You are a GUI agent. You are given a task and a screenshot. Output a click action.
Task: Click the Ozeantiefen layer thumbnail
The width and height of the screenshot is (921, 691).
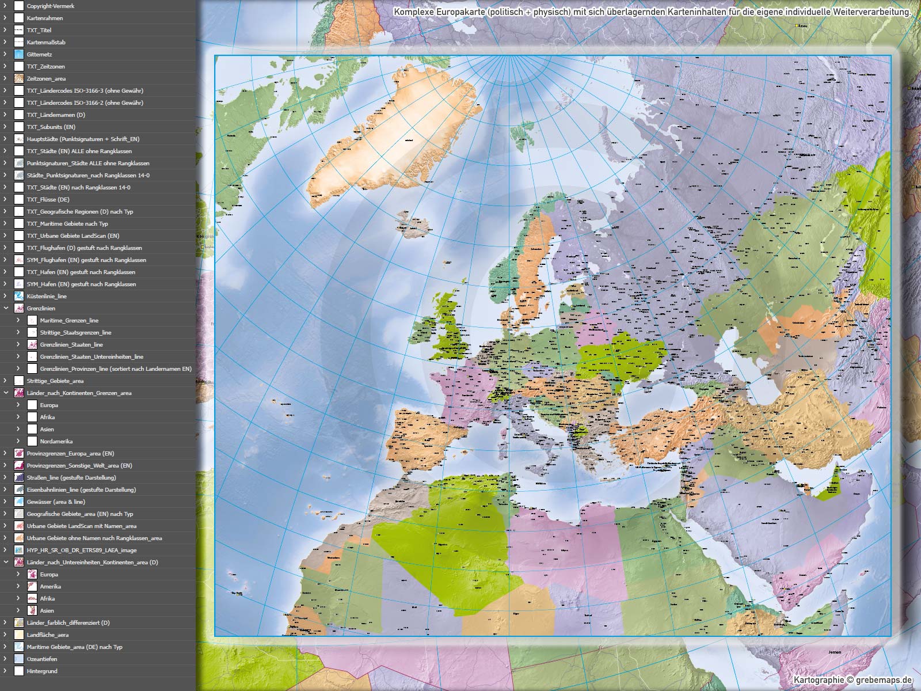point(19,659)
